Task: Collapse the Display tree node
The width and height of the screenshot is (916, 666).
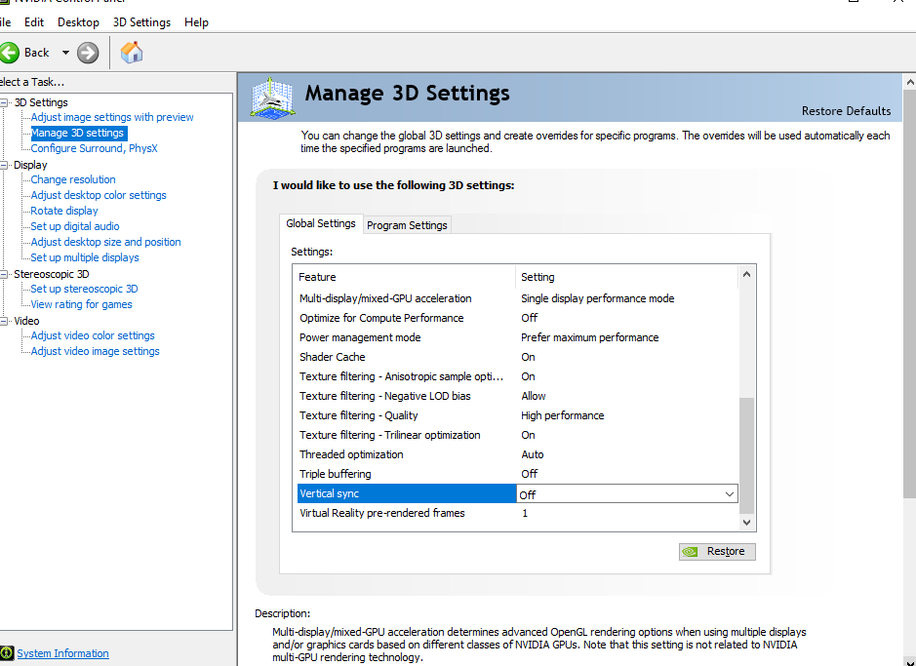Action: (x=4, y=165)
